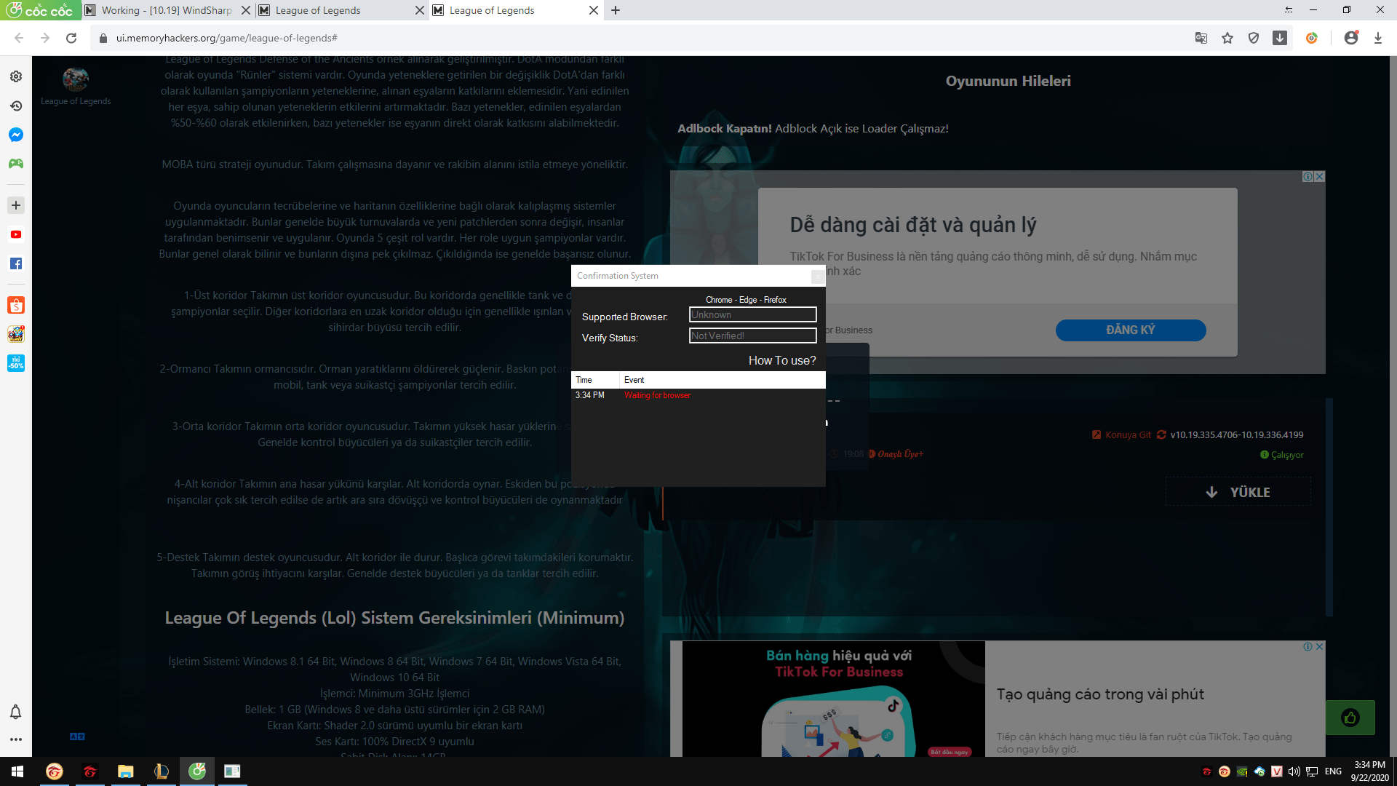
Task: Open the Facebook sidebar shortcut
Action: point(16,263)
